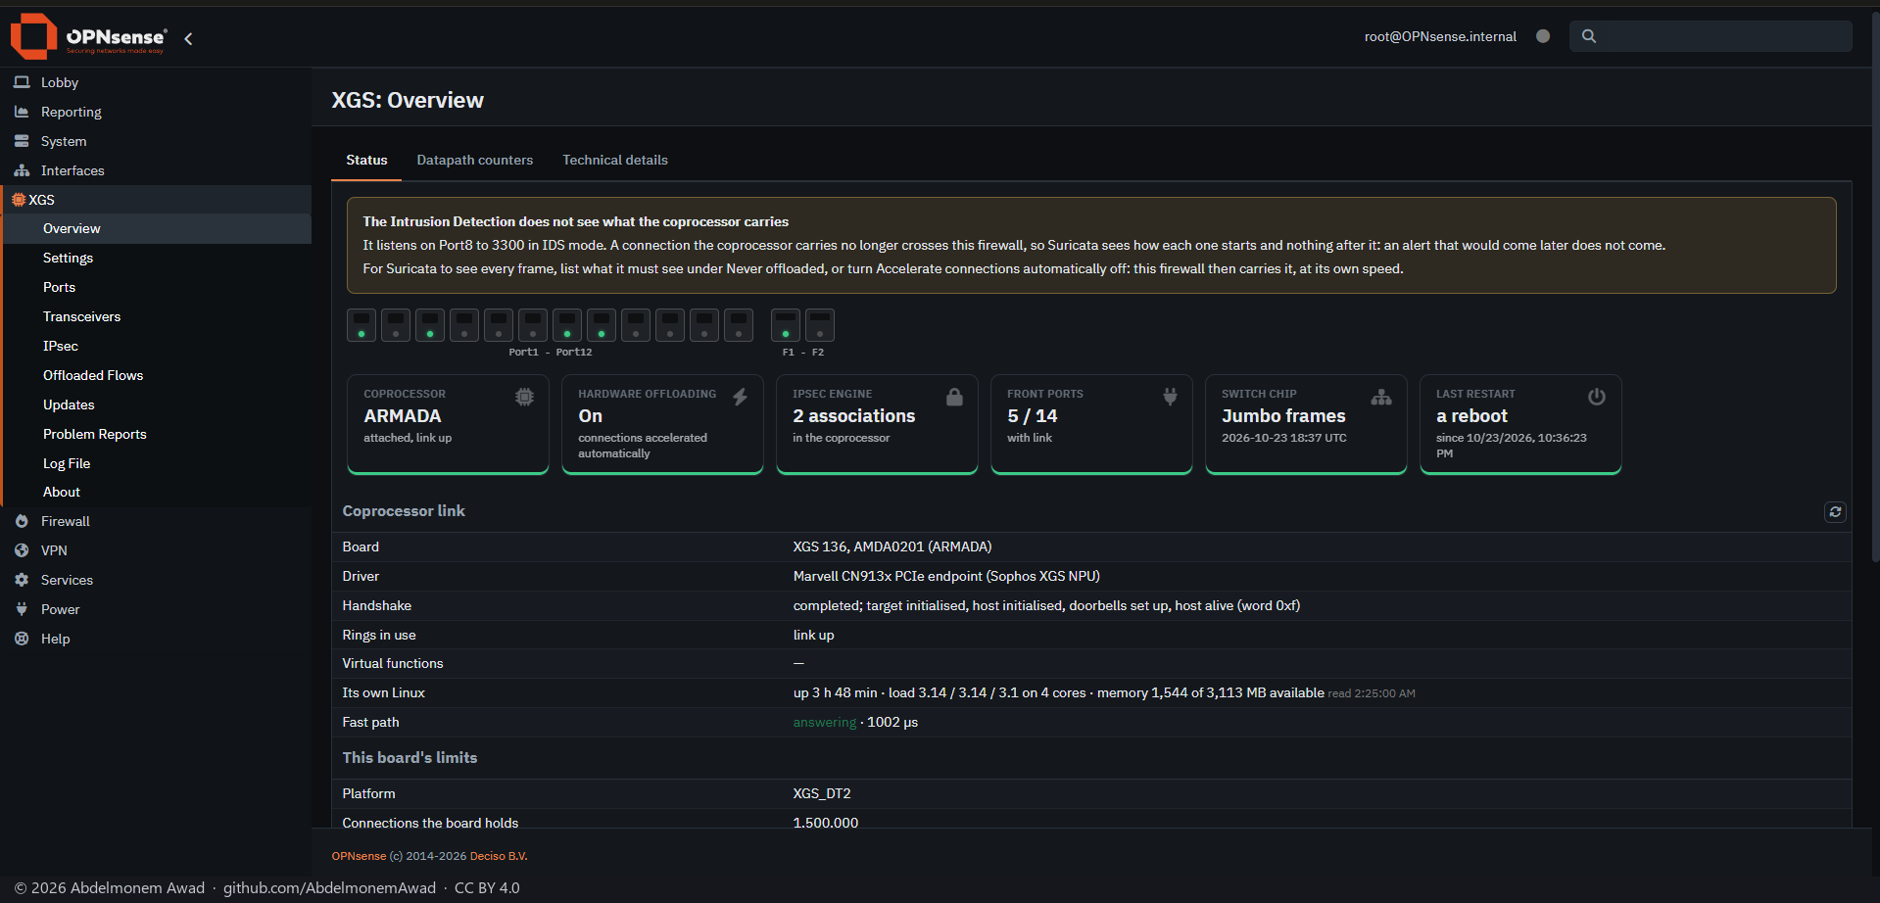The width and height of the screenshot is (1880, 903).
Task: Expand the Power menu in sidebar
Action: click(x=156, y=609)
